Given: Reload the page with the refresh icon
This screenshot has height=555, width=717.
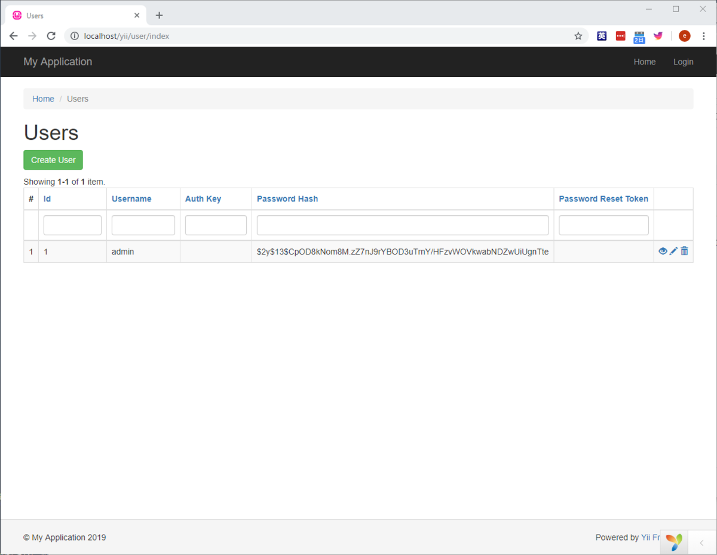Looking at the screenshot, I should 51,36.
